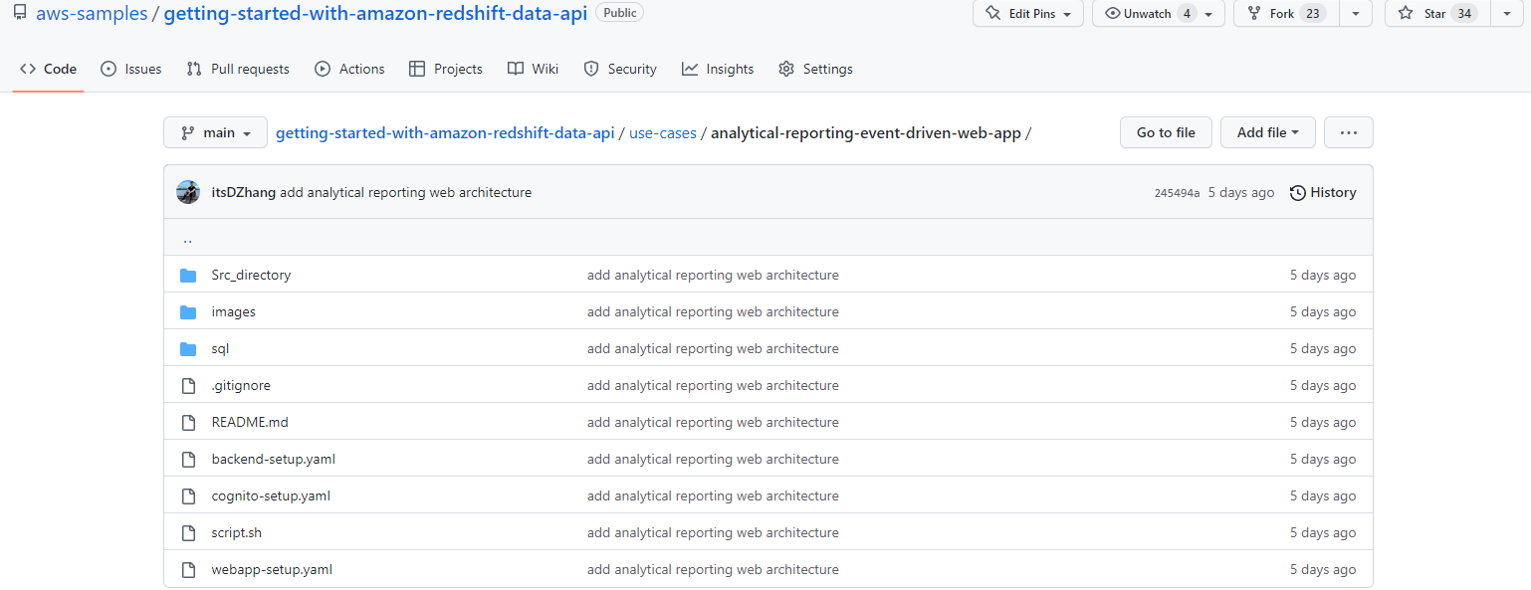
Task: Open the Edit Pins dropdown
Action: click(x=1067, y=14)
